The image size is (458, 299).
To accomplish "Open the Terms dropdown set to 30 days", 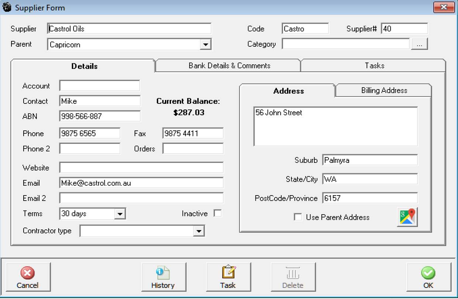I will [120, 214].
